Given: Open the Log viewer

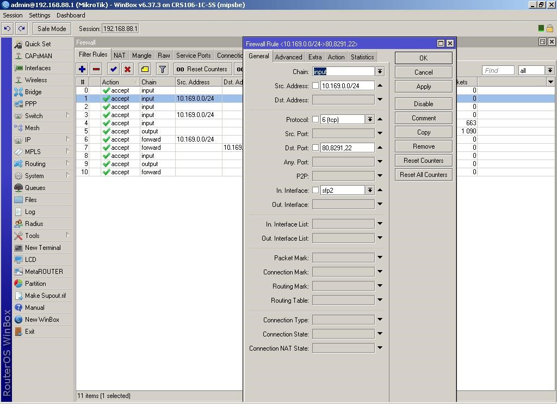Looking at the screenshot, I should tap(30, 212).
